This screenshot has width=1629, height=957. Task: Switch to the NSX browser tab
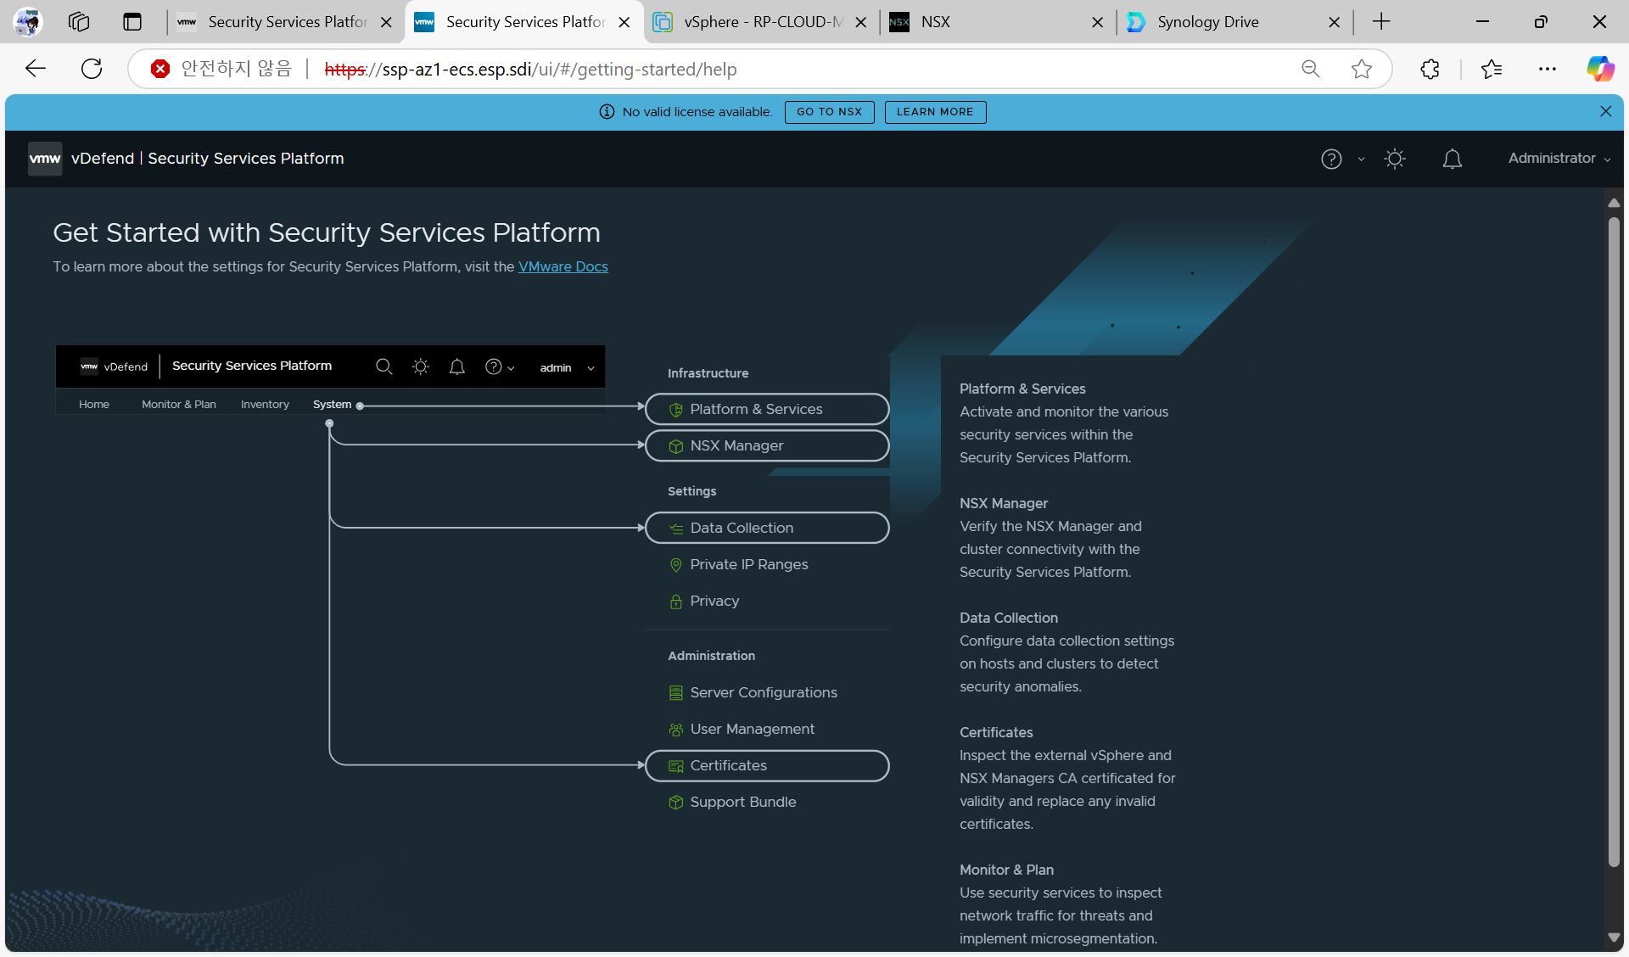tap(997, 22)
